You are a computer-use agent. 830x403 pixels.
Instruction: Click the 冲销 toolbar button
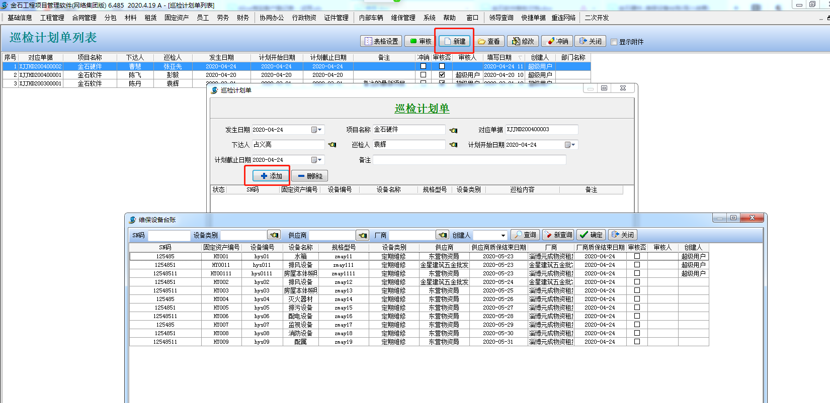click(557, 41)
